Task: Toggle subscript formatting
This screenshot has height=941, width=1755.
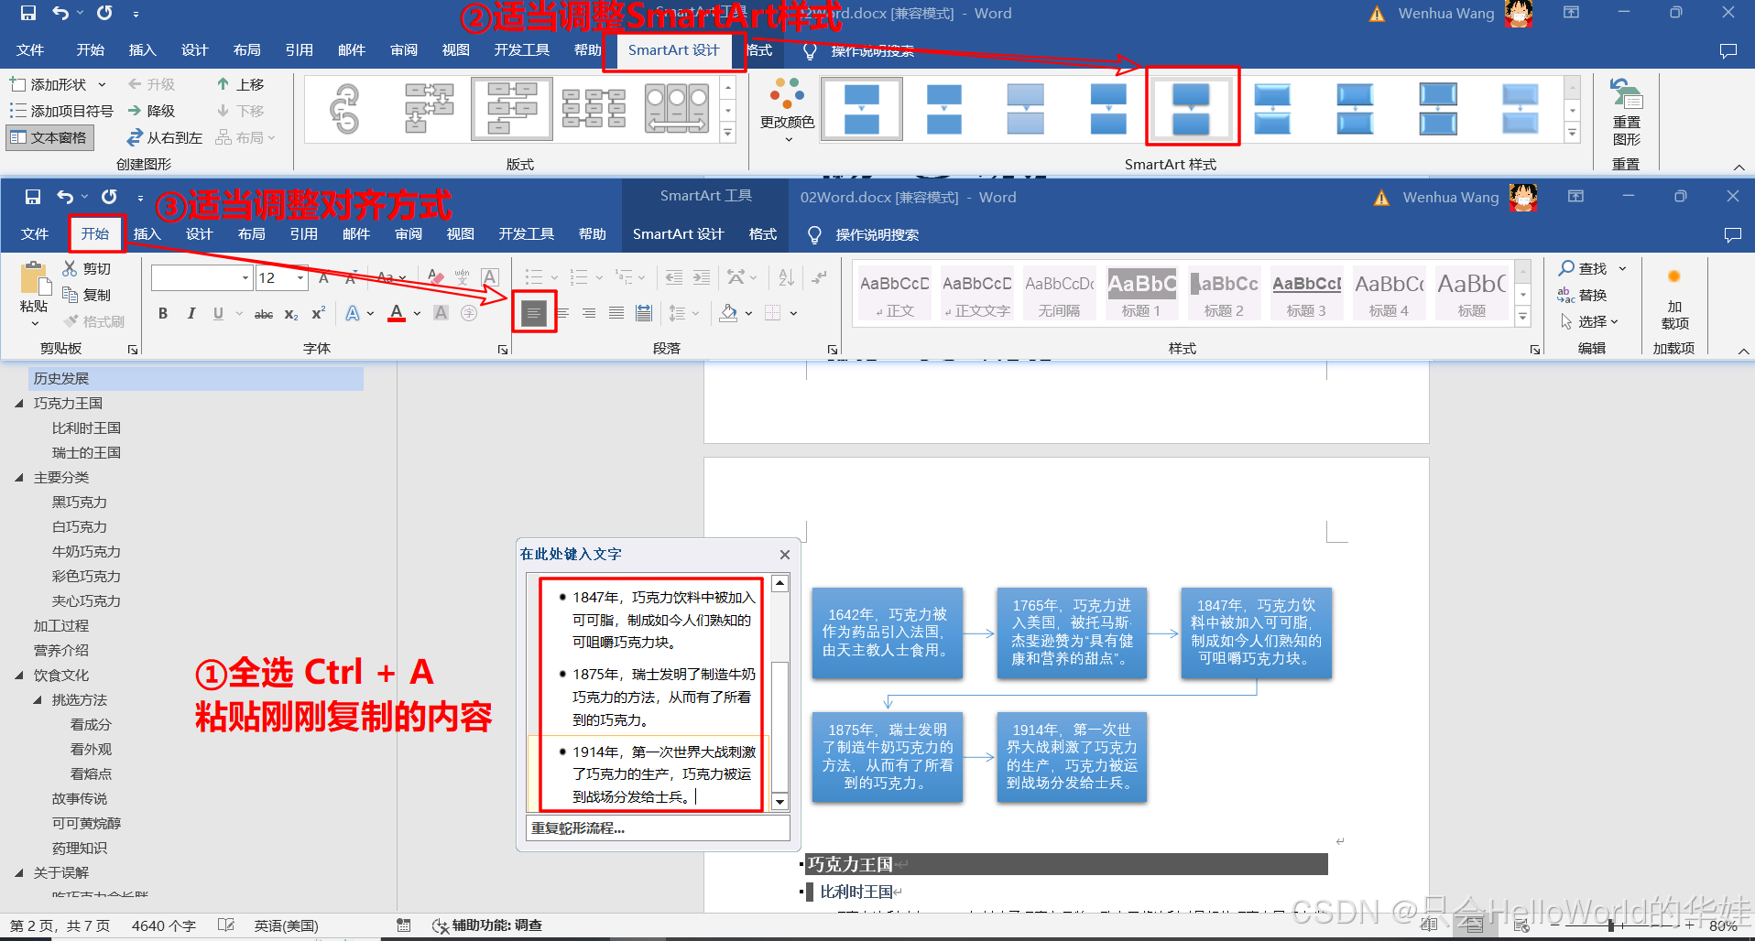Action: tap(291, 313)
